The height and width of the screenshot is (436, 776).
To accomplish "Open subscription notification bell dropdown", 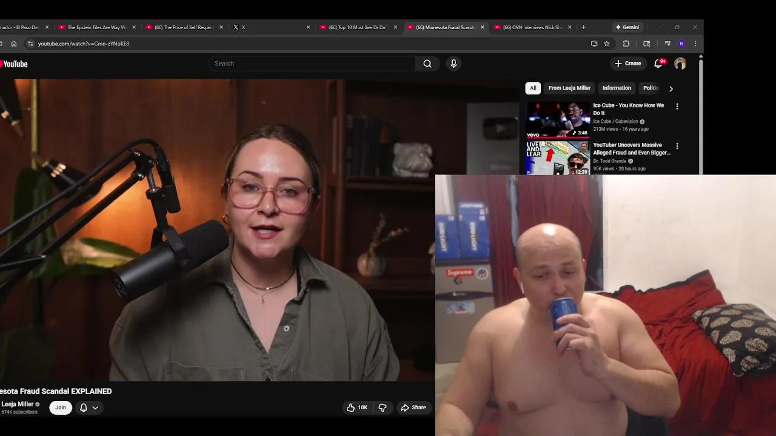I will (89, 408).
